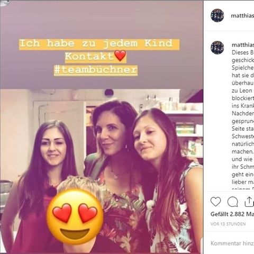Screen dimensions: 254x254
Task: Like the post with the heart icon
Action: pos(215,202)
